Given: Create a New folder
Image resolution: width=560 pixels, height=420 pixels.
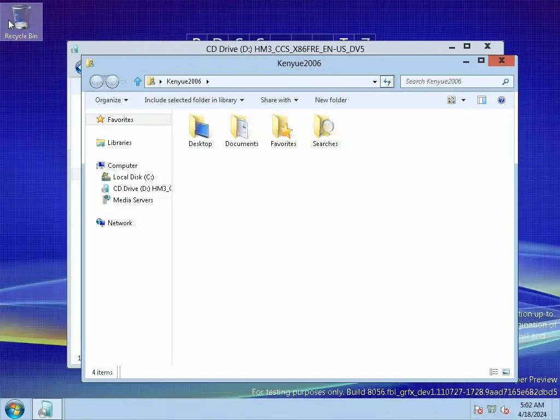Looking at the screenshot, I should pyautogui.click(x=331, y=100).
